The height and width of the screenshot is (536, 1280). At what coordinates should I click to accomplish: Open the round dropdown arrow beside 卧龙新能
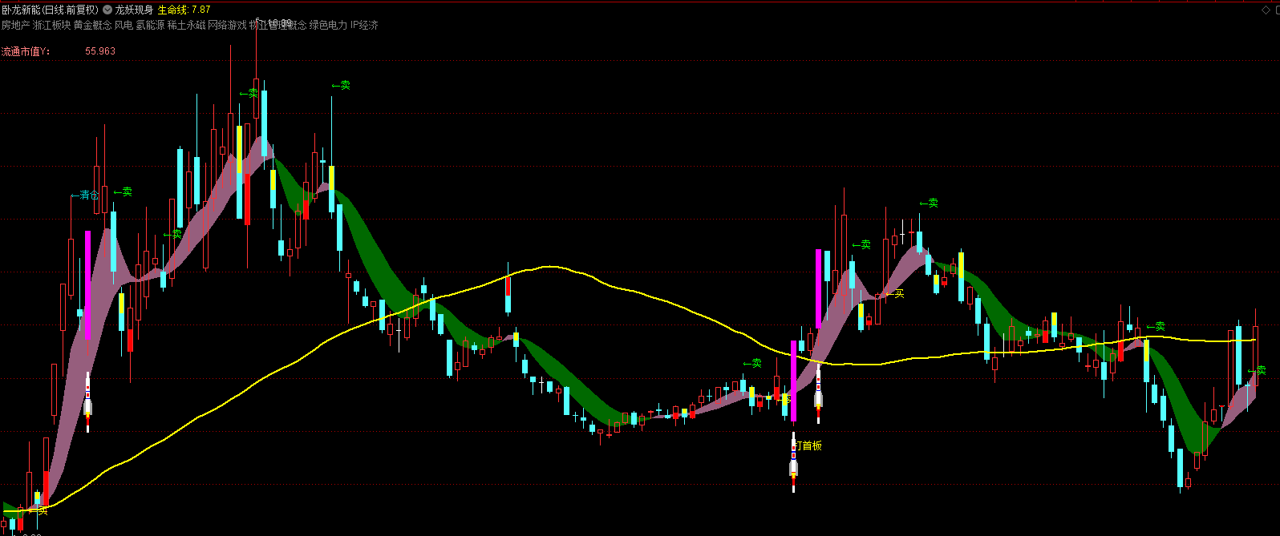coord(107,10)
